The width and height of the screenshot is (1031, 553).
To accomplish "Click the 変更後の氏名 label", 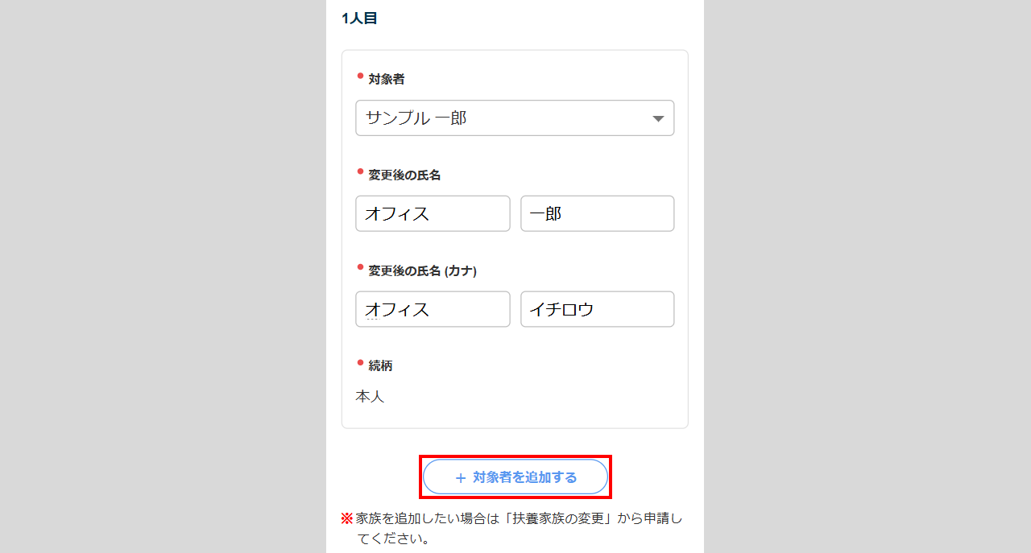I will [404, 175].
